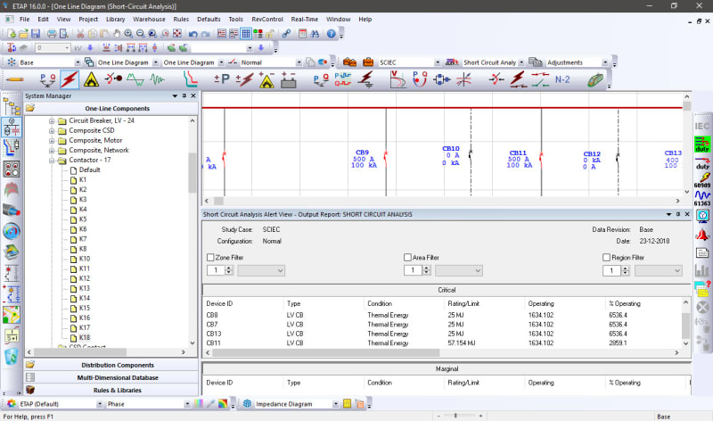Open Transient Stability analysis mode
The height and width of the screenshot is (421, 713).
coord(158,79)
